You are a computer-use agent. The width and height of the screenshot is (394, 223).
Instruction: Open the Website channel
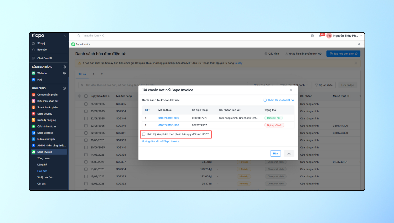click(42, 73)
